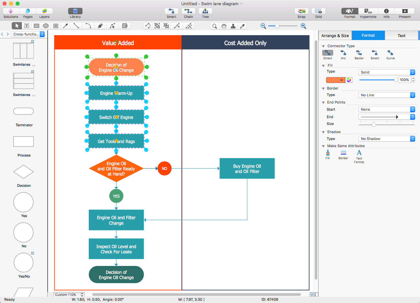The image size is (420, 303).
Task: Select the text block tool
Action: point(56,26)
